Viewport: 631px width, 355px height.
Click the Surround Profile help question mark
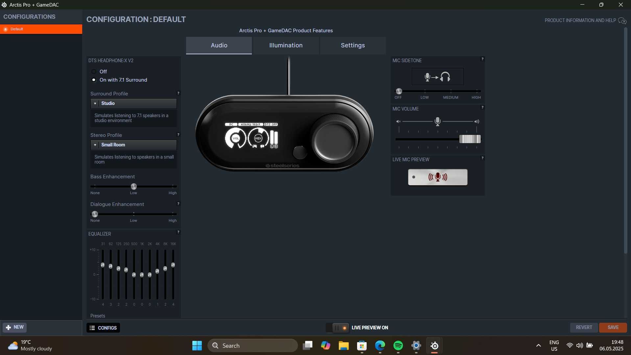(178, 93)
